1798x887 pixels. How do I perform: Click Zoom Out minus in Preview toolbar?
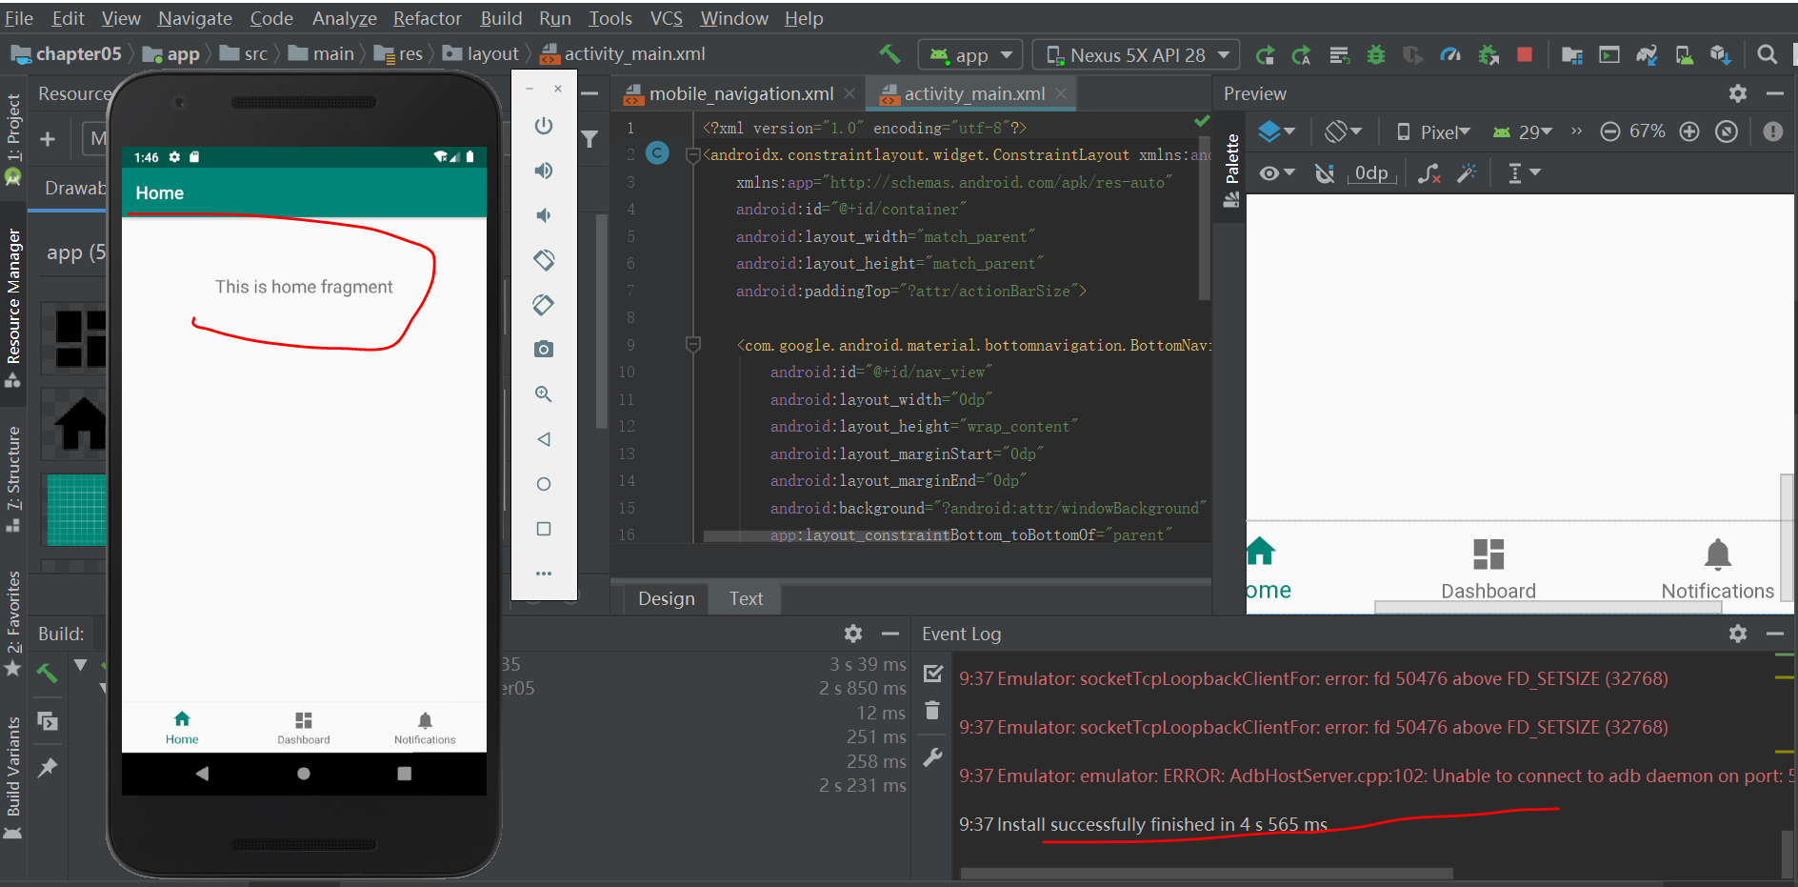click(x=1609, y=131)
